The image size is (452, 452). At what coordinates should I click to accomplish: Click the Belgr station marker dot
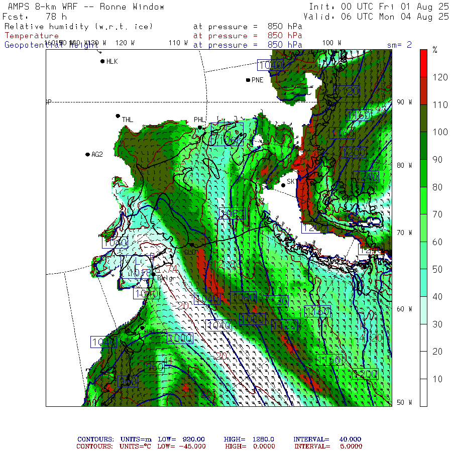[x=153, y=274]
